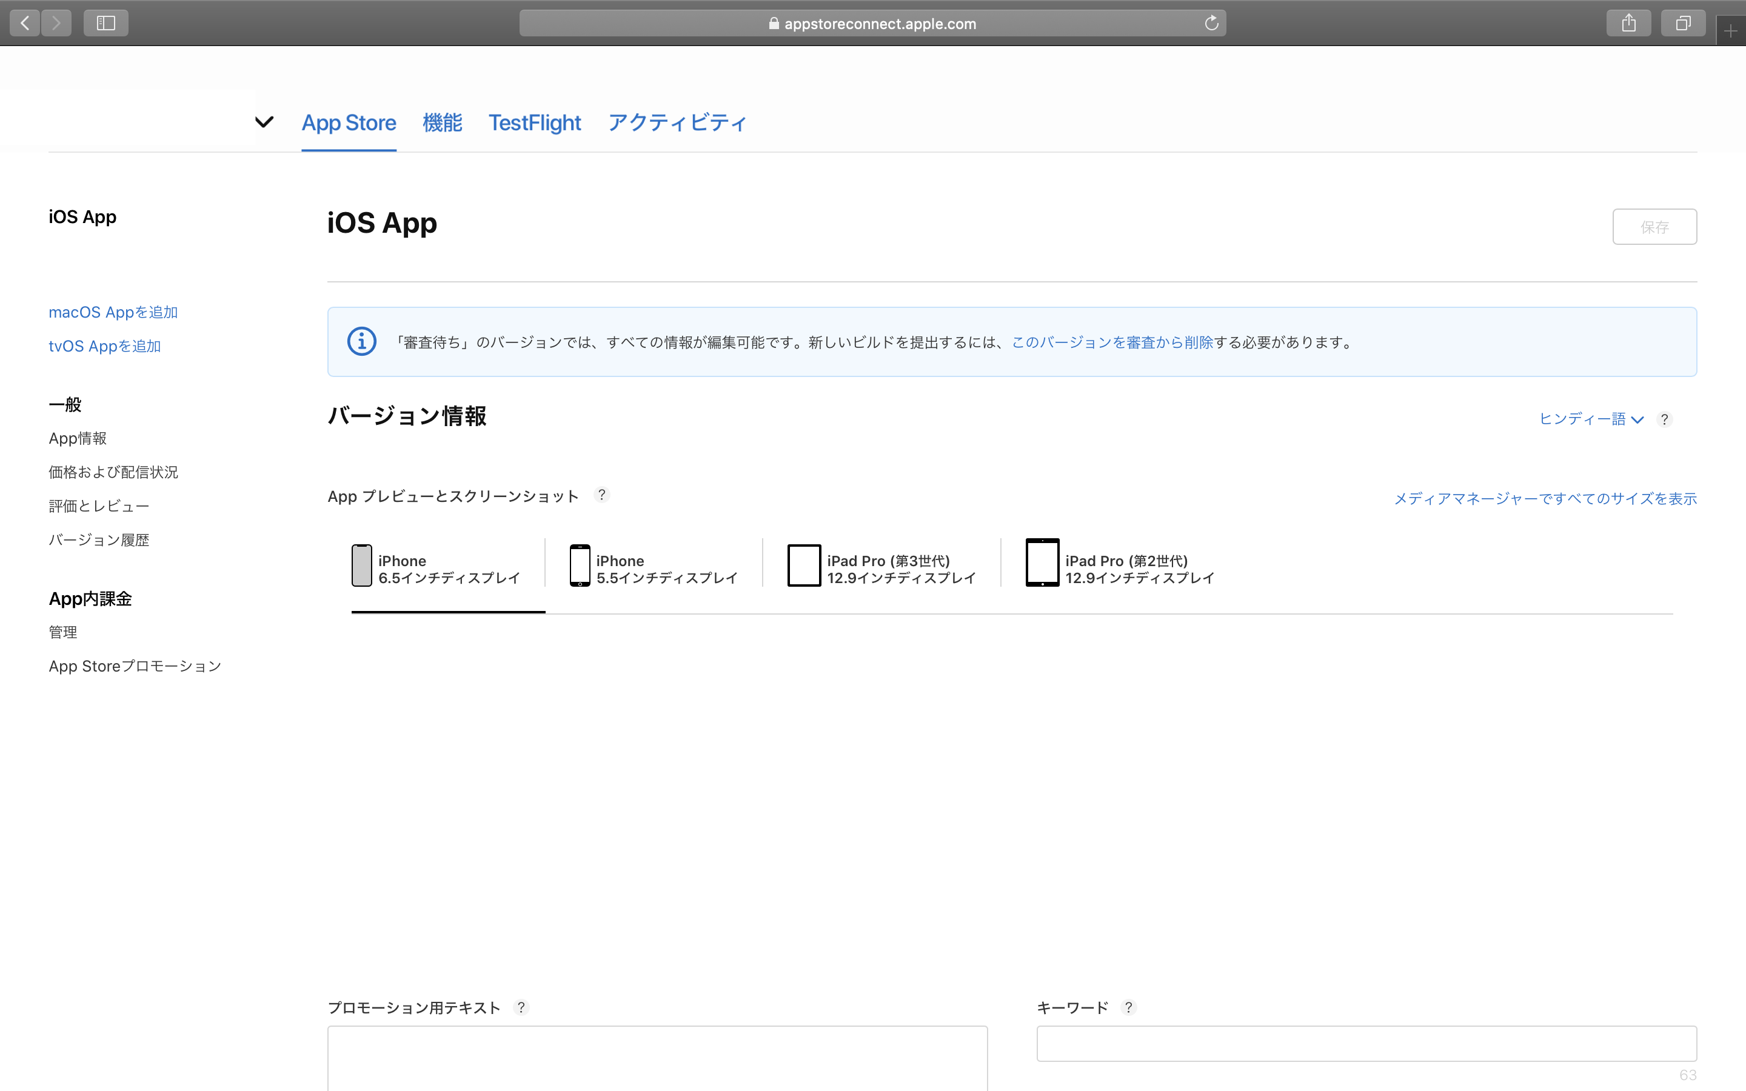
Task: Open the Safari share sheet icon
Action: click(1628, 23)
